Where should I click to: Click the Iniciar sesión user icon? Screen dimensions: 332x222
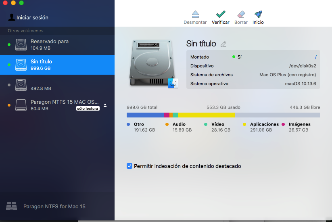point(11,17)
